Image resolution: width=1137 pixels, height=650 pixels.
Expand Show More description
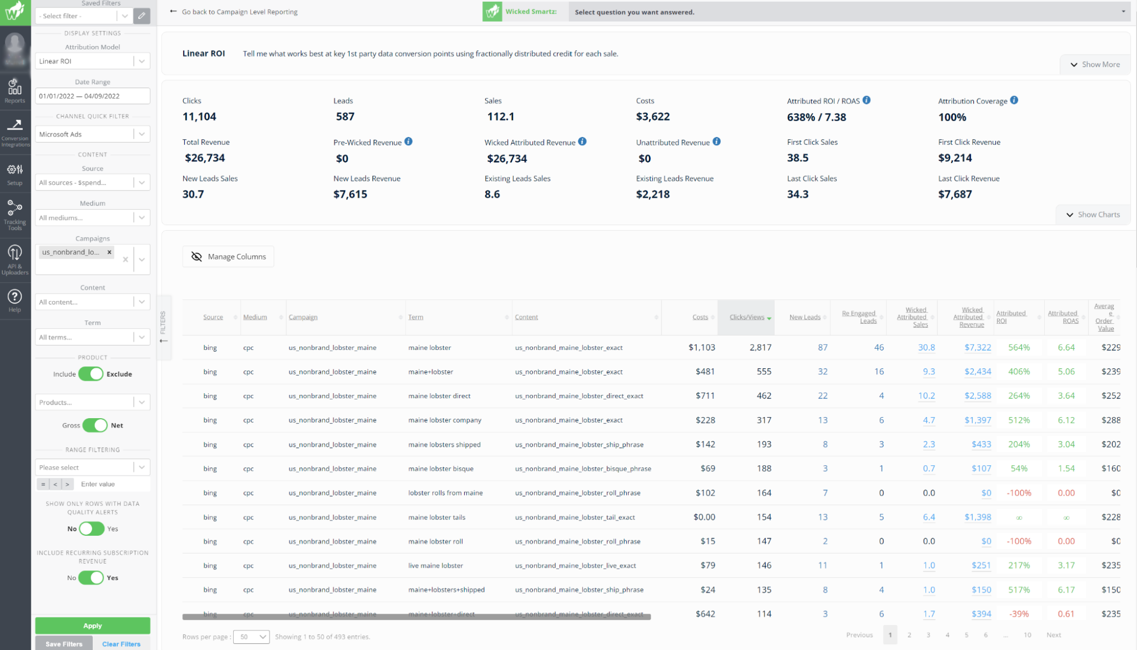click(1095, 64)
